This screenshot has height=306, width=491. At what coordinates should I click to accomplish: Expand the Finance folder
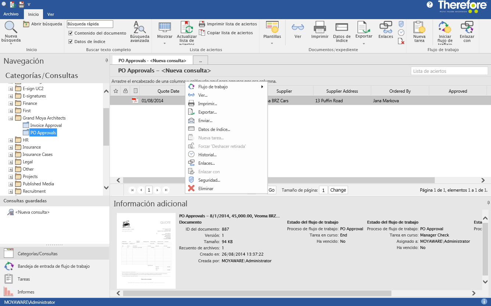(x=11, y=103)
